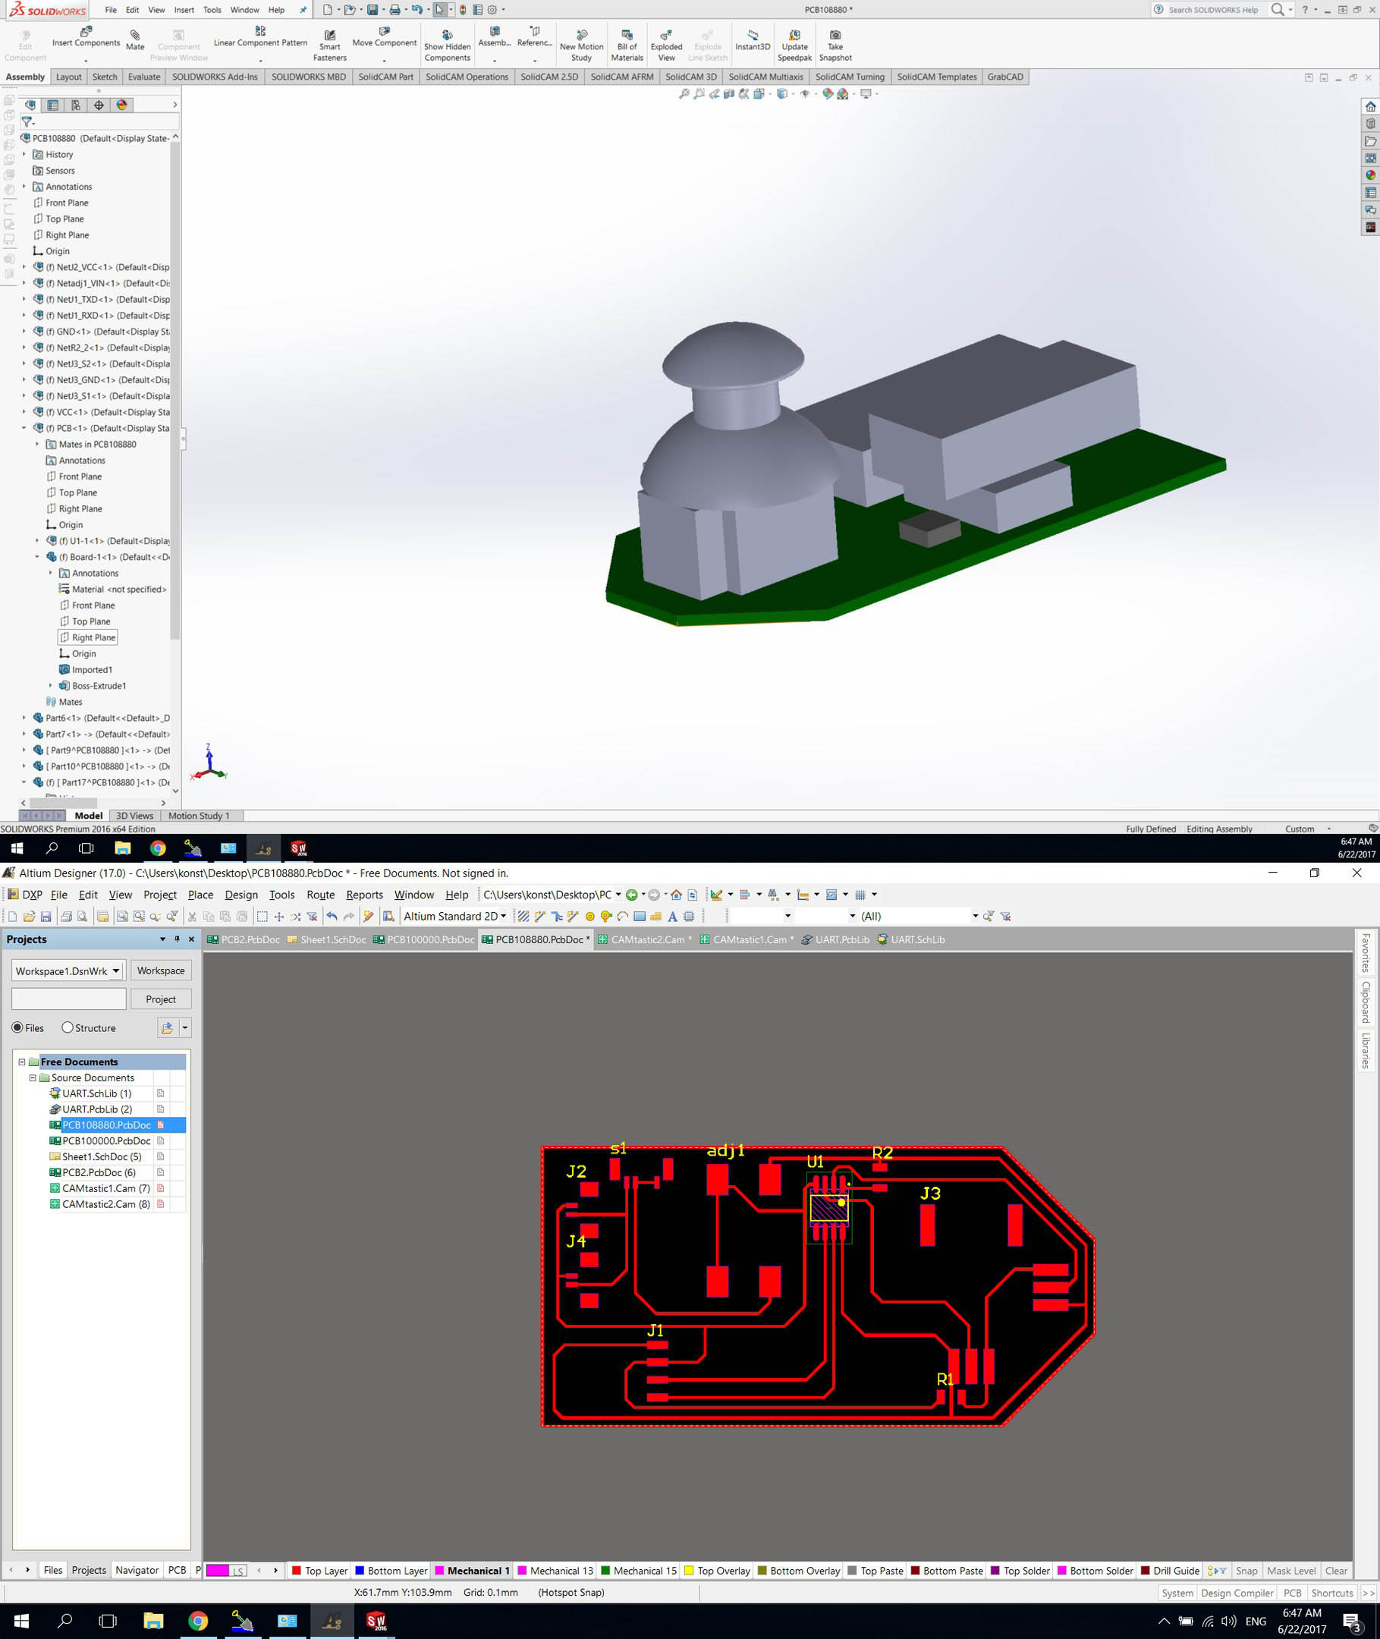Switch to SolidCAM Operations tab
This screenshot has height=1639, width=1380.
467,77
